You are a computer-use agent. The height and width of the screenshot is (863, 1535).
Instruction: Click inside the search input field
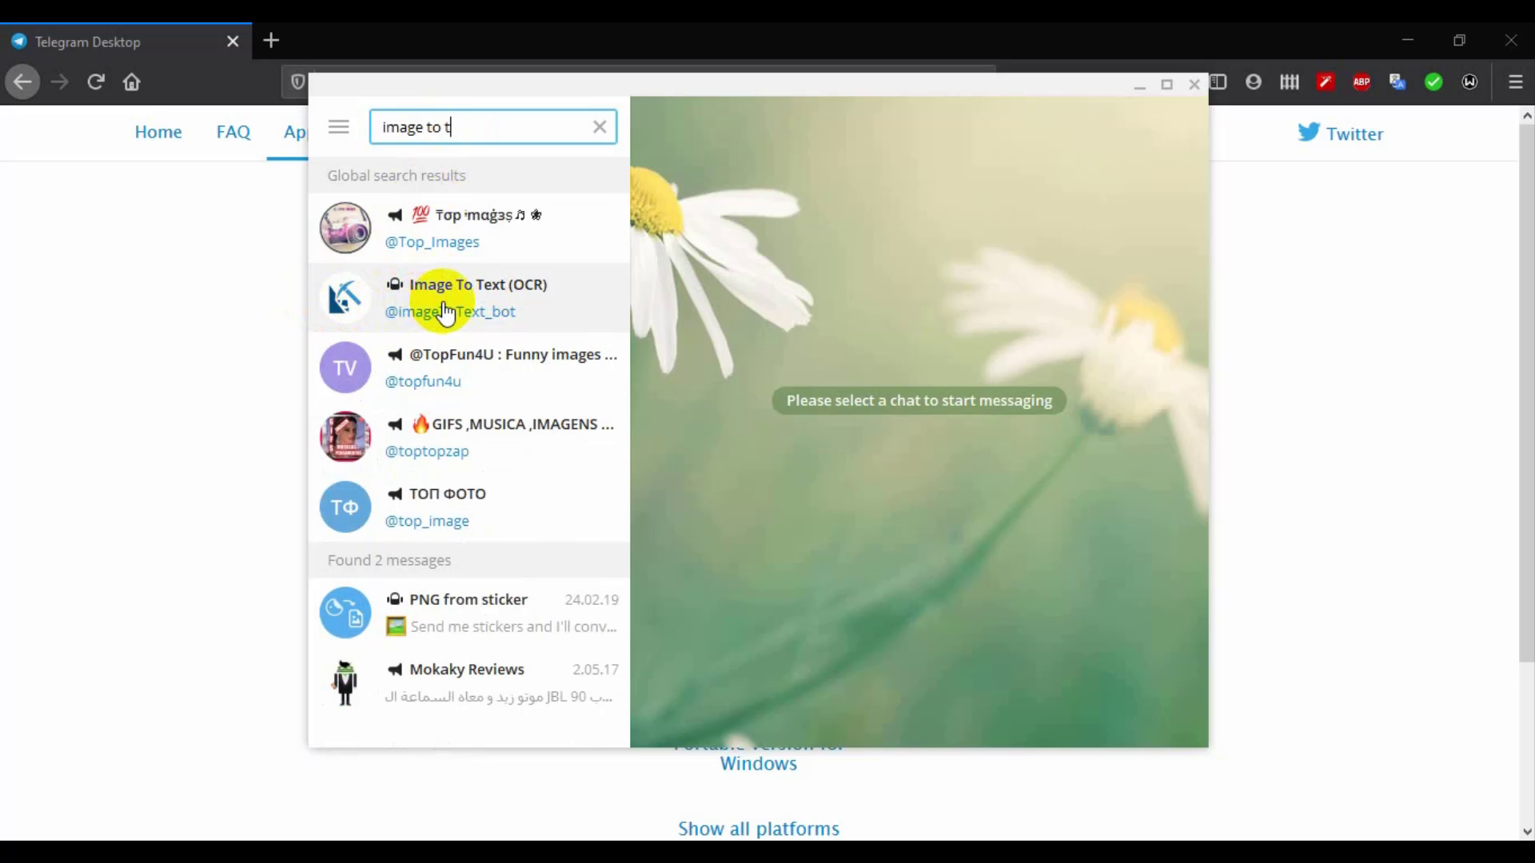click(512, 127)
